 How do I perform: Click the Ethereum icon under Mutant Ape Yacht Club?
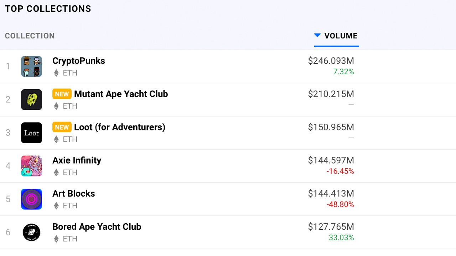pos(56,106)
